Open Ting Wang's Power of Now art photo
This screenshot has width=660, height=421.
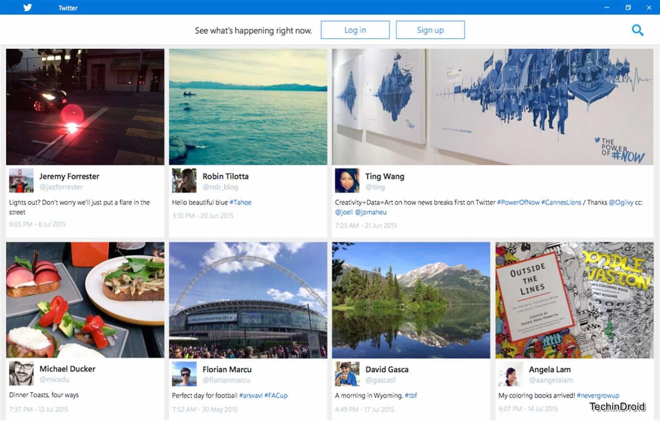[493, 107]
